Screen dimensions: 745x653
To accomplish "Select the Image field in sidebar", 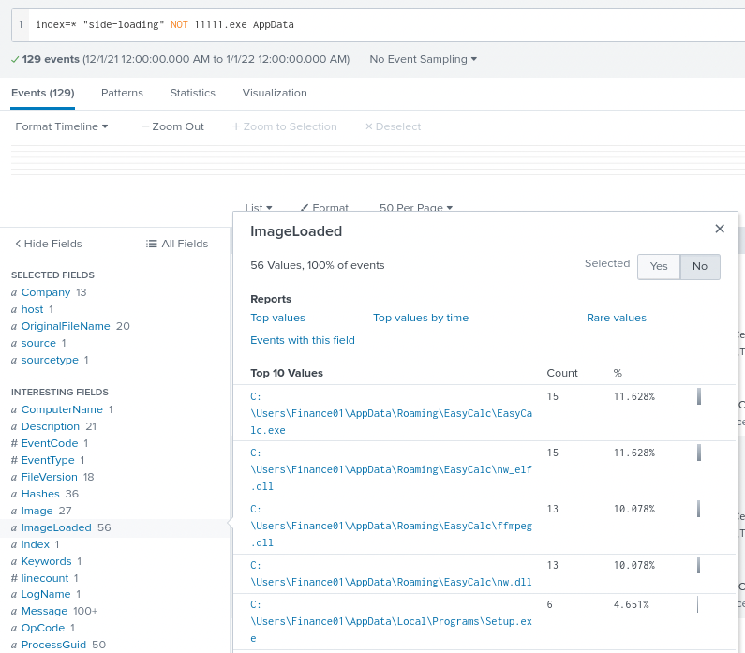I will click(37, 511).
